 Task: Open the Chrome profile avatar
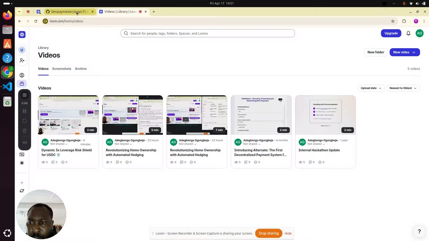[x=416, y=21]
